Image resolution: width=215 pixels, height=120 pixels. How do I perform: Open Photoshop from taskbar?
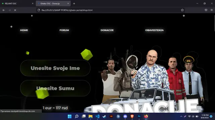pos(139,116)
